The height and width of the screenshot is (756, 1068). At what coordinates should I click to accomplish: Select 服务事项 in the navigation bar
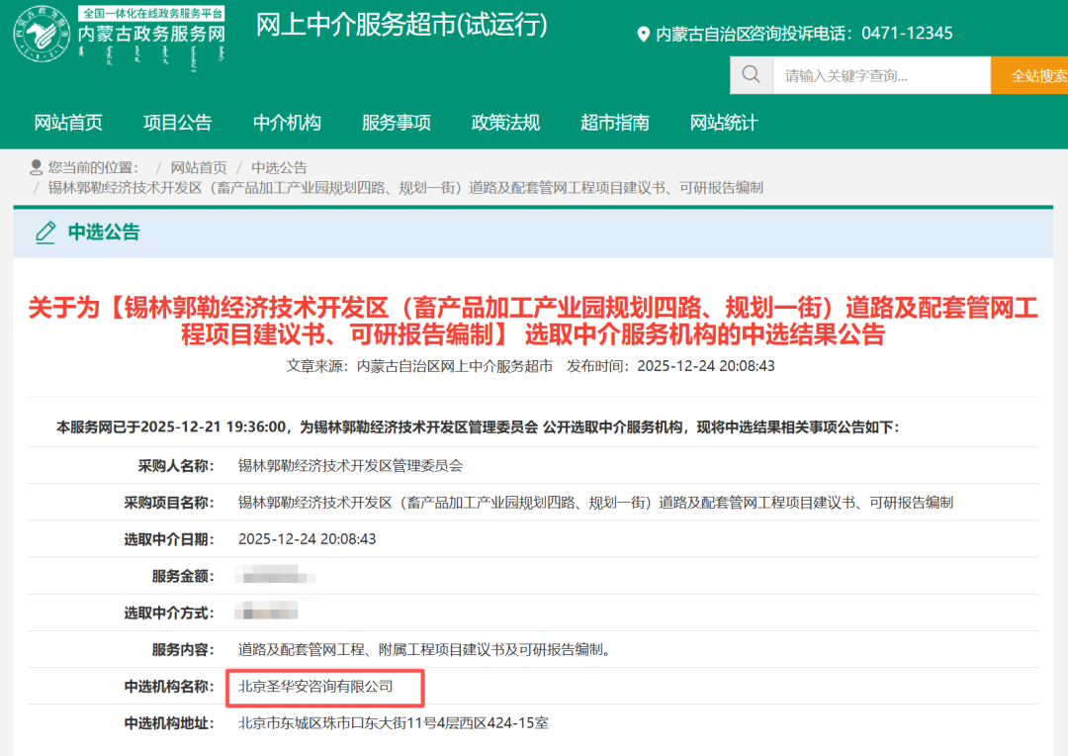[396, 123]
